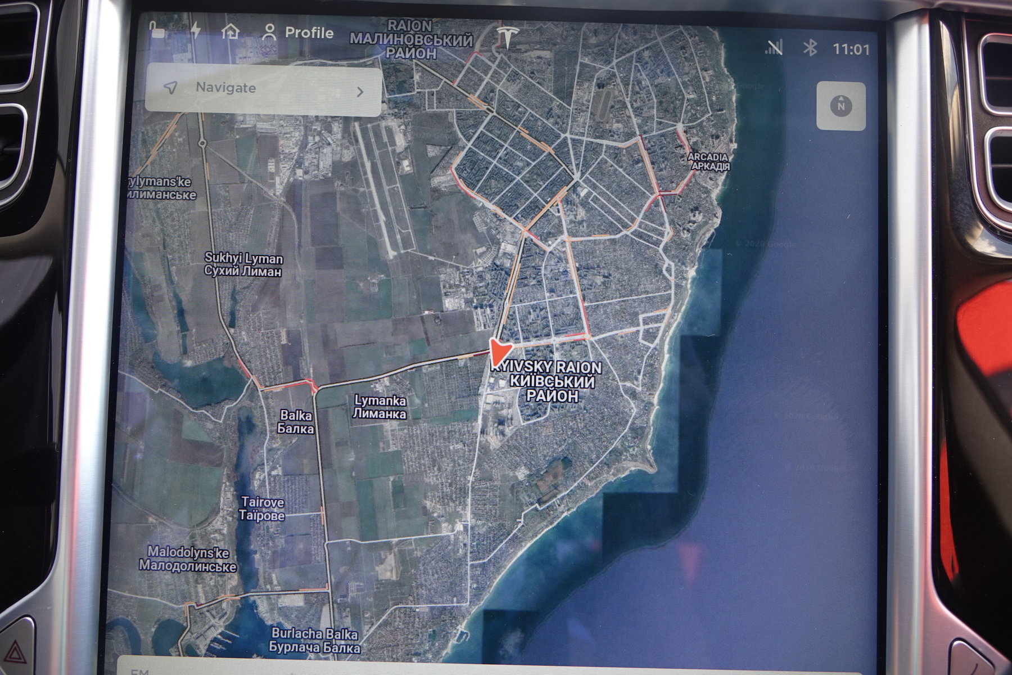
Task: Open the Profile menu label
Action: tap(309, 33)
